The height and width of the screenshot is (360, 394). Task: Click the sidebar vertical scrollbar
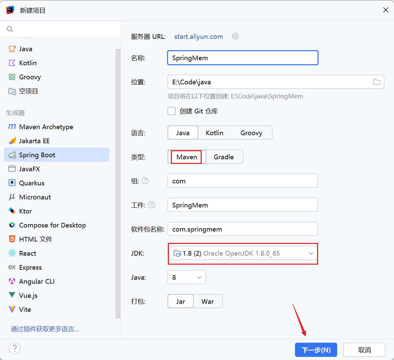(118, 184)
